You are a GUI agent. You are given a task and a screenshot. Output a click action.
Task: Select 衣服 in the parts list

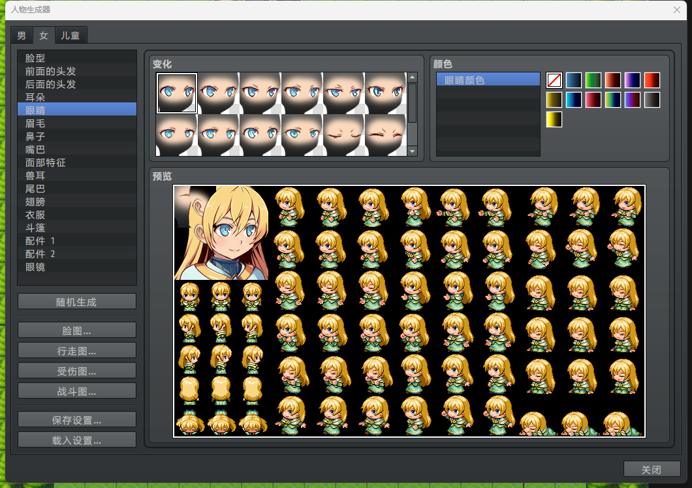(77, 215)
